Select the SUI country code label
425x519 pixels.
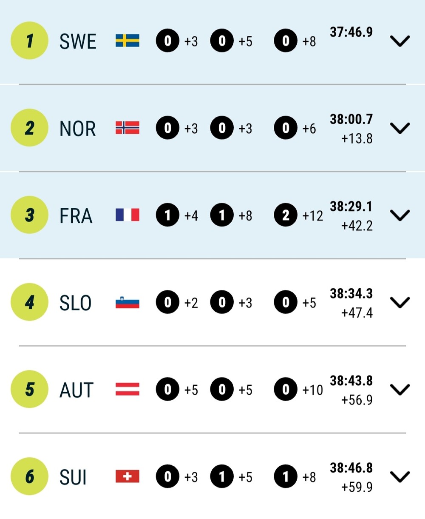pos(73,477)
